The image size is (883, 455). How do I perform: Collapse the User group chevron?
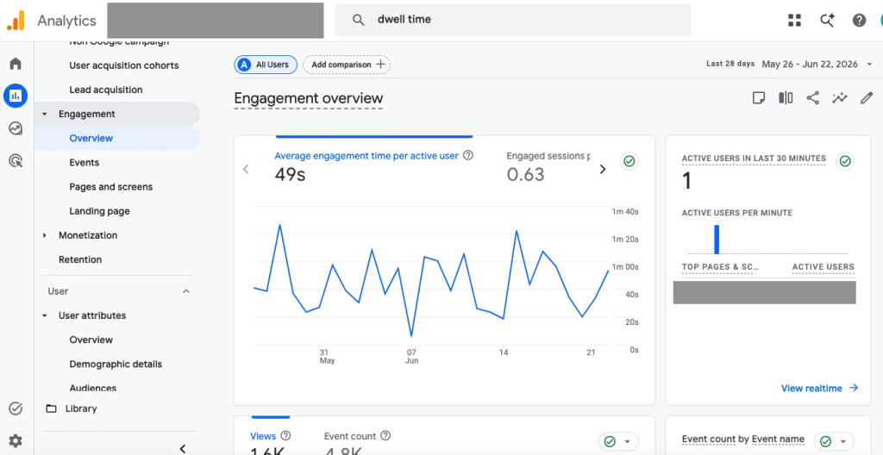[186, 291]
